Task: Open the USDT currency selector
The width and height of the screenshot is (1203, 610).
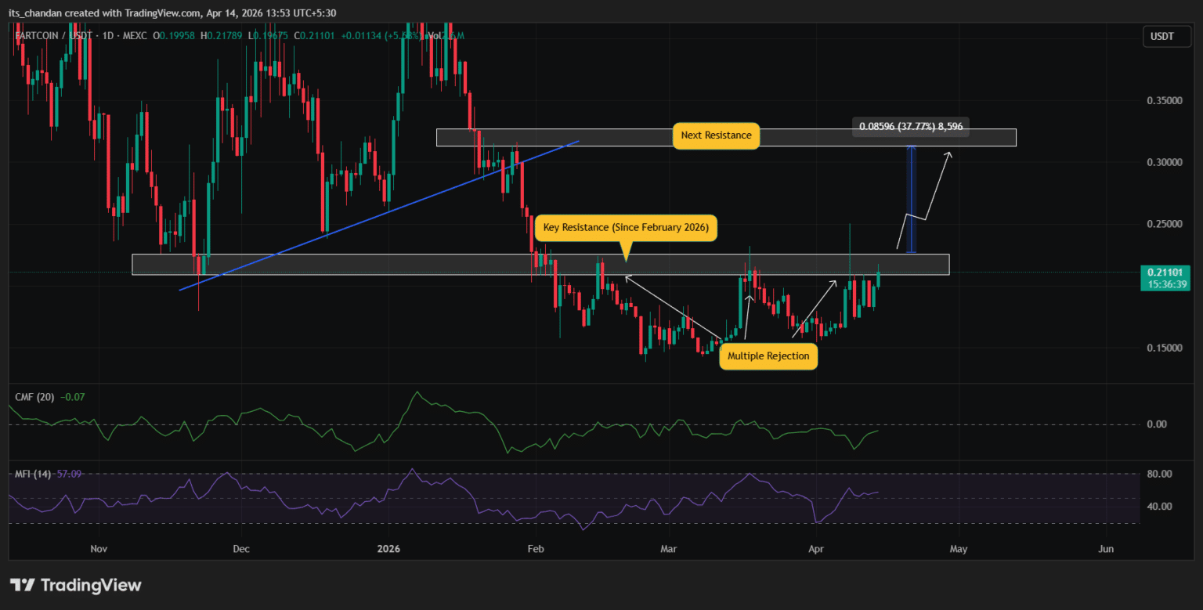Action: (x=1166, y=36)
